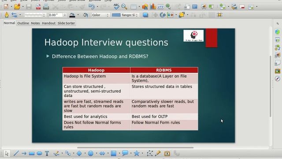
Task: Click the blue fill color swatch
Action: (x=116, y=15)
